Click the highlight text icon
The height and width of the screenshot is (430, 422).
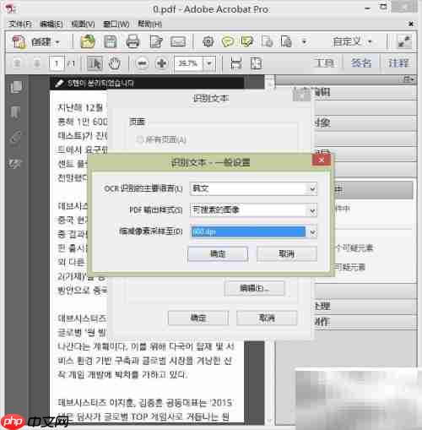click(x=247, y=41)
